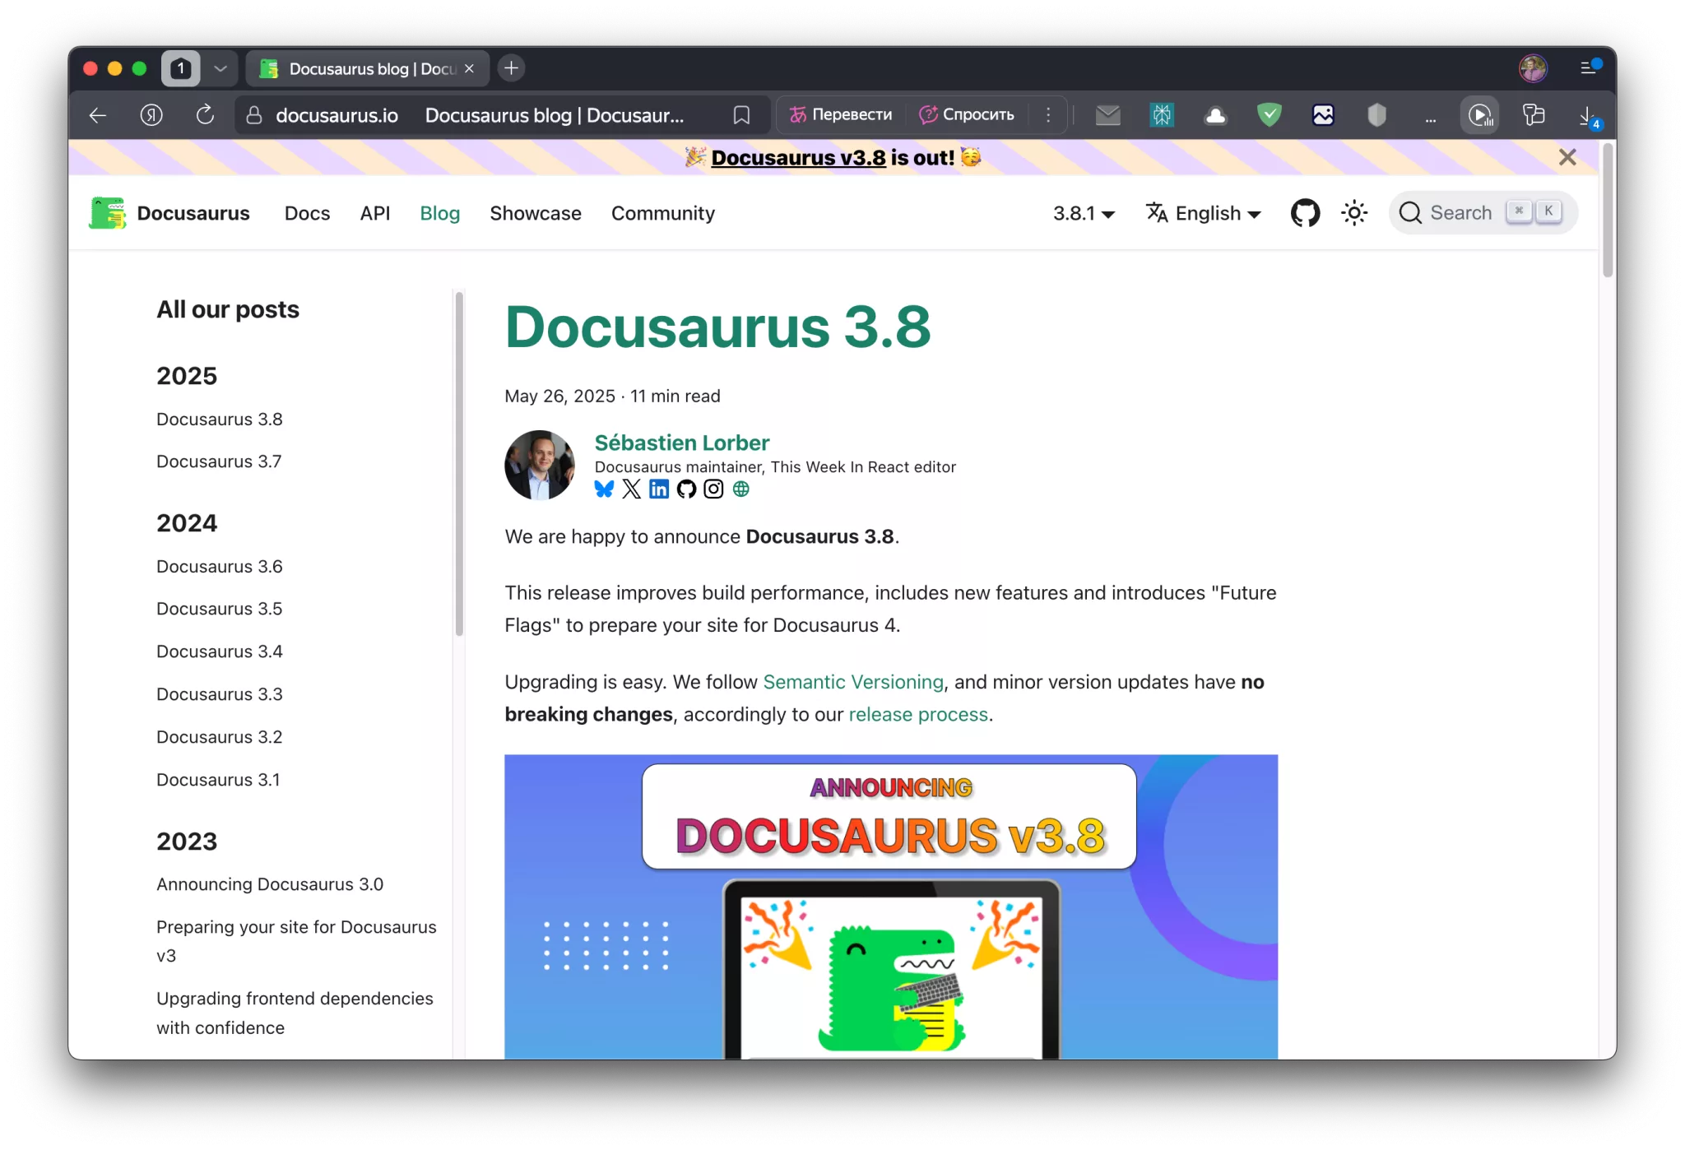Open the author's LinkedIn icon
This screenshot has width=1685, height=1150.
(x=659, y=489)
